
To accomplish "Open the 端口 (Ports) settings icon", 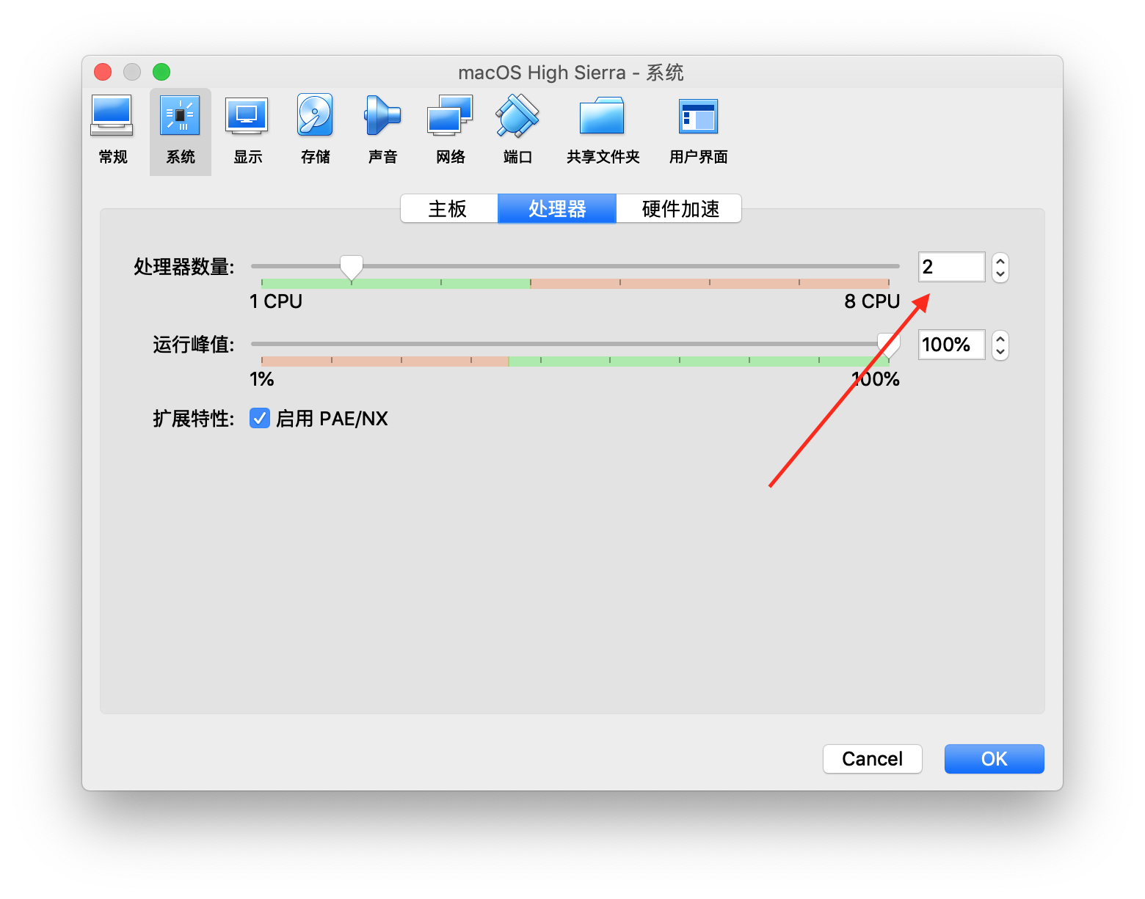I will [517, 117].
